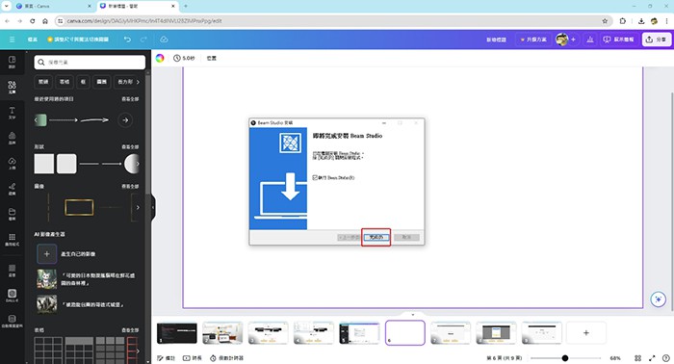Viewport: 674px width, 364px height.
Task: Show more tables with the row chevron
Action: [138, 351]
